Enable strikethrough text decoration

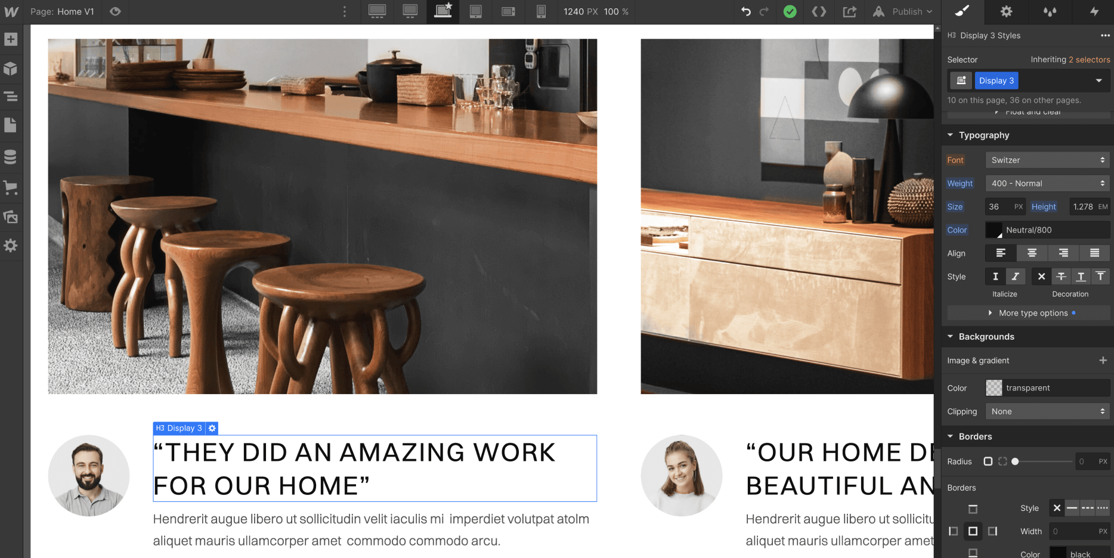tap(1061, 276)
